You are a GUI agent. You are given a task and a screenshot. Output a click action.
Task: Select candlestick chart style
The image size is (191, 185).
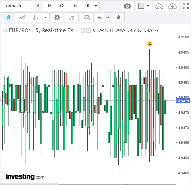pyautogui.click(x=8, y=18)
